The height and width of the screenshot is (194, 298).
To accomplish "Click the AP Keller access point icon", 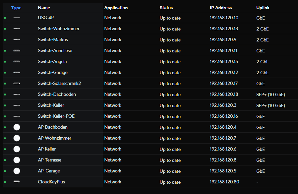I will [17, 149].
